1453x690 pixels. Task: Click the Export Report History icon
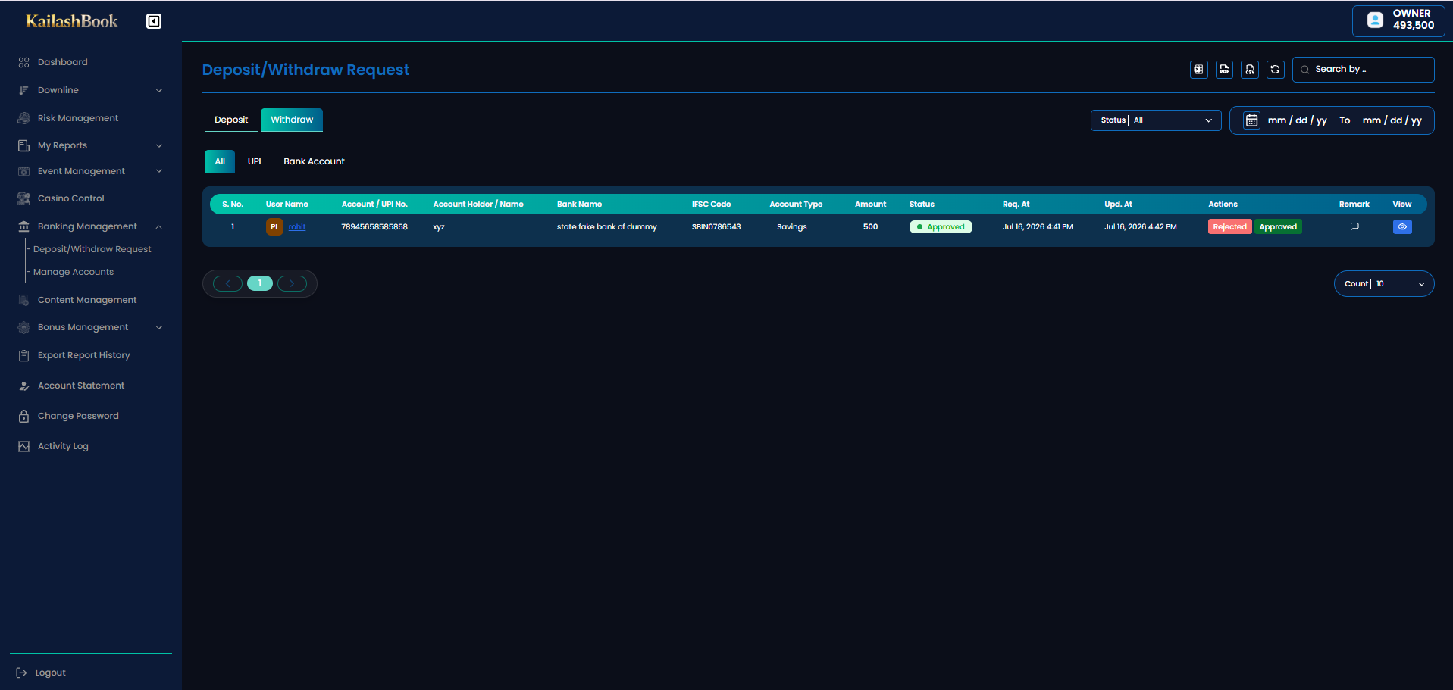click(23, 355)
